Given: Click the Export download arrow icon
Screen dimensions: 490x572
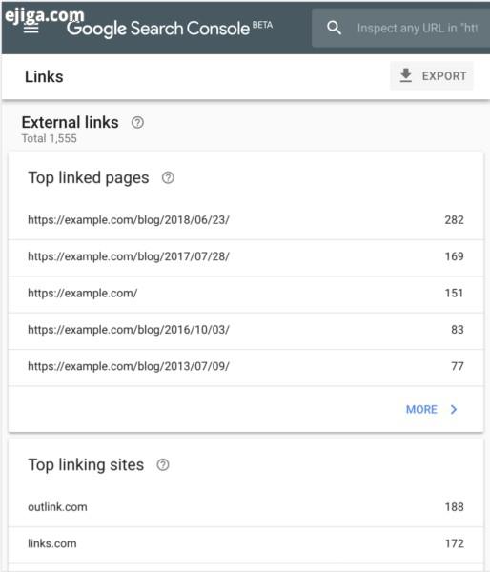Looking at the screenshot, I should [406, 75].
